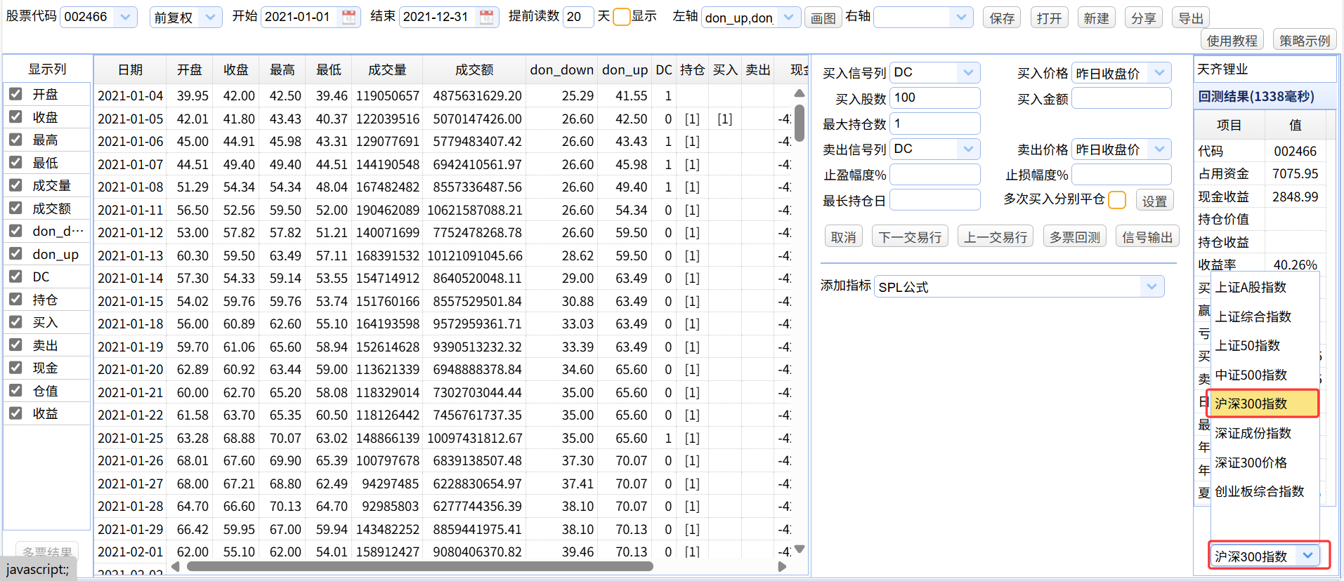Open the 添加指标 SPL公式 dropdown

[x=1151, y=286]
